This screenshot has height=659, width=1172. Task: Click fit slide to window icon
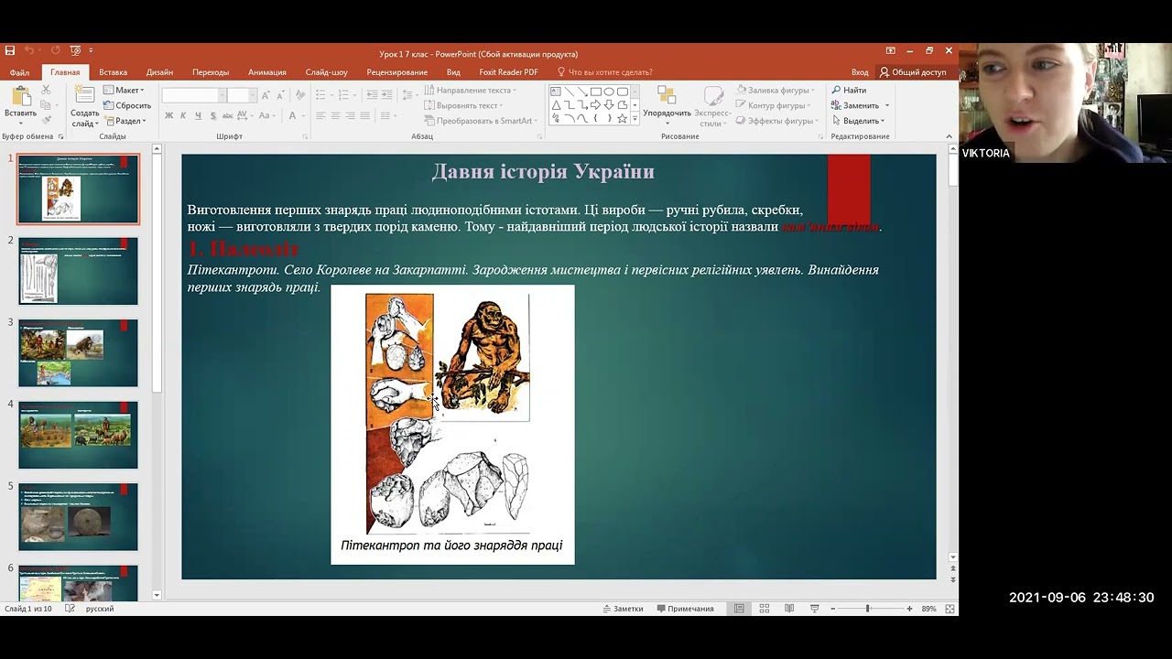point(950,609)
